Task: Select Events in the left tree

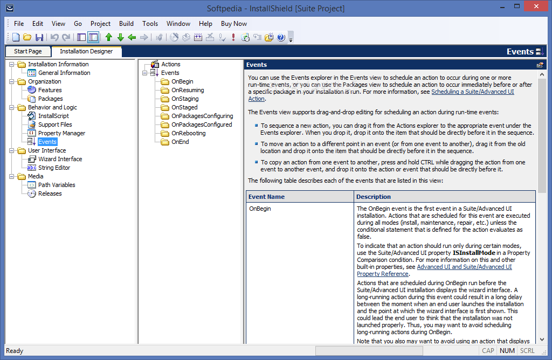Action: pos(47,142)
